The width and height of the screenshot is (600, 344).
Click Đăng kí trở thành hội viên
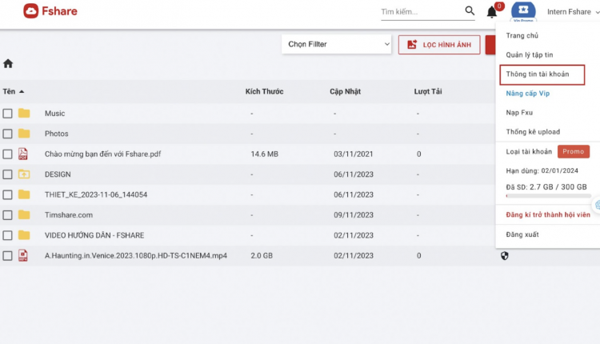548,214
